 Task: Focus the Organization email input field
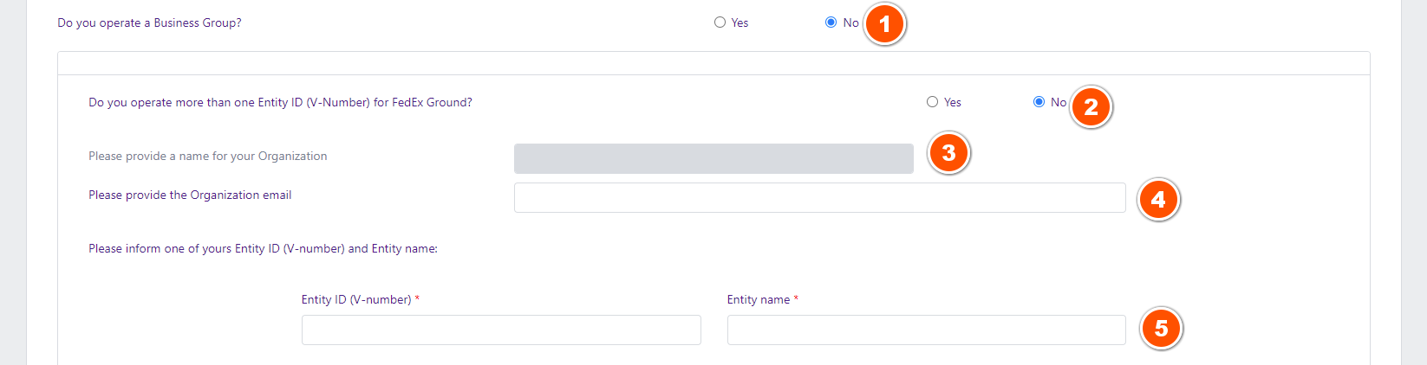pos(819,197)
